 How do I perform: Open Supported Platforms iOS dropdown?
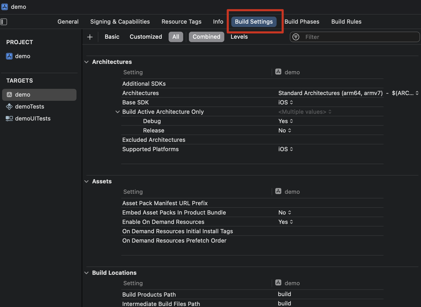[285, 149]
